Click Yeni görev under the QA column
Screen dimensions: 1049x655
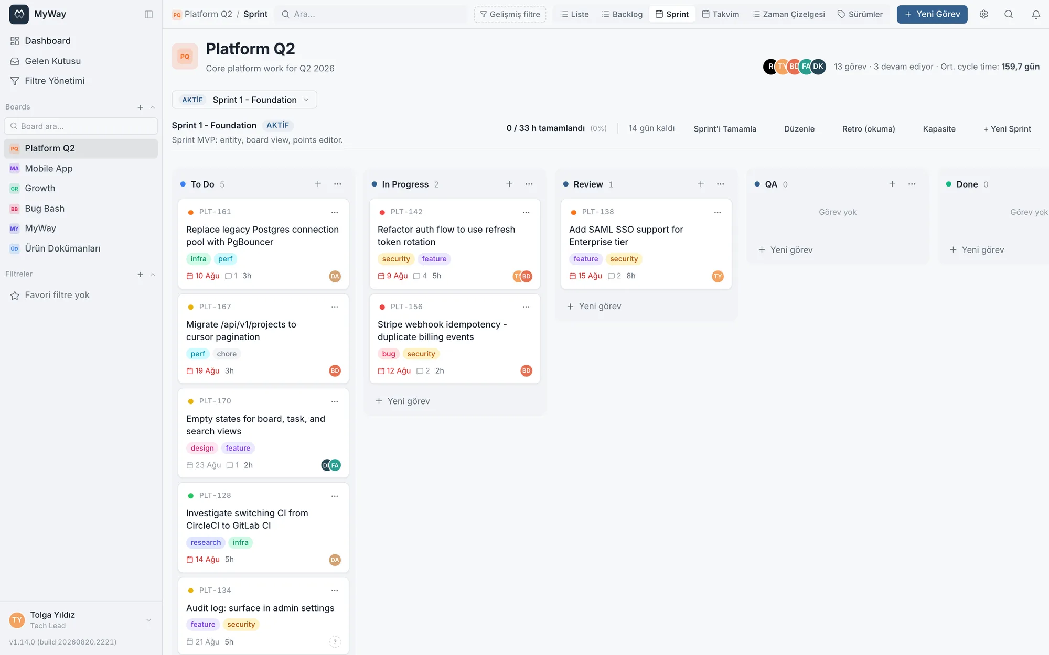786,250
